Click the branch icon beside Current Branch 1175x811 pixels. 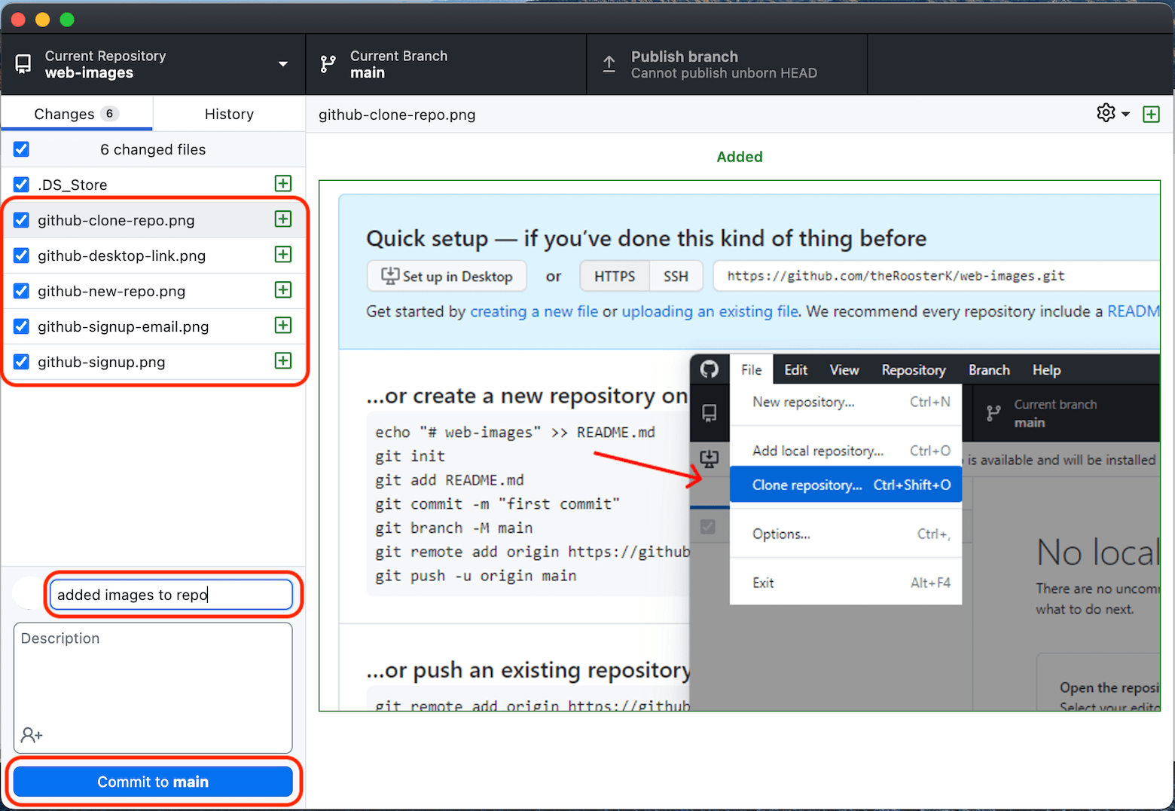(x=328, y=64)
